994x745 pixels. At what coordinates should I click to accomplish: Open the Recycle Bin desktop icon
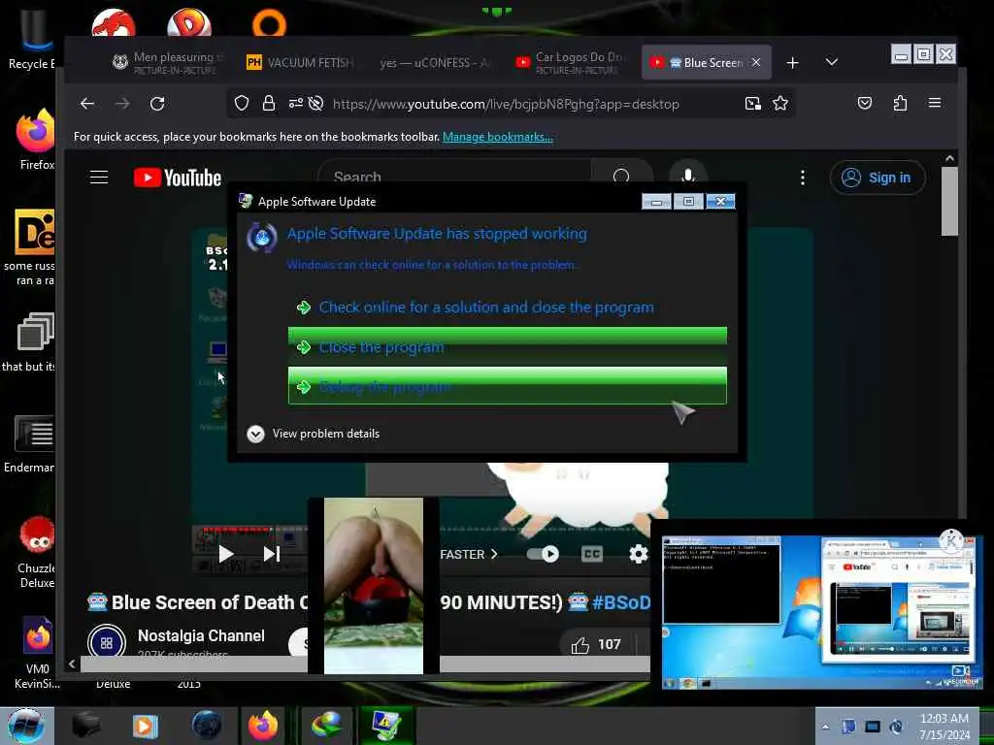(30, 41)
